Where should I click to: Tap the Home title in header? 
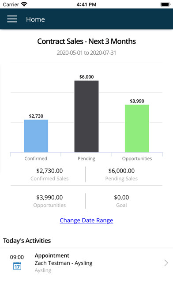(35, 19)
